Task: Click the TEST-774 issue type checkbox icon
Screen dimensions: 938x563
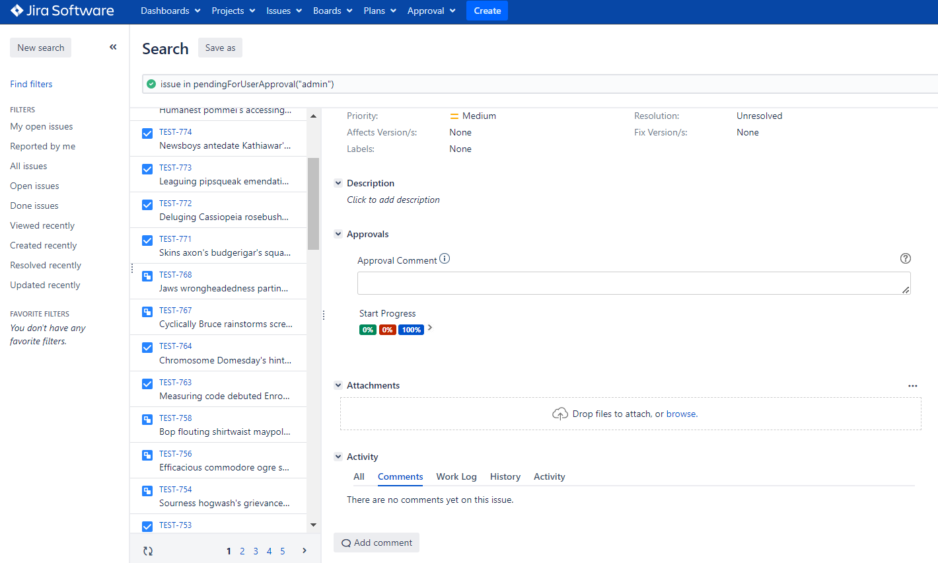Action: click(147, 133)
